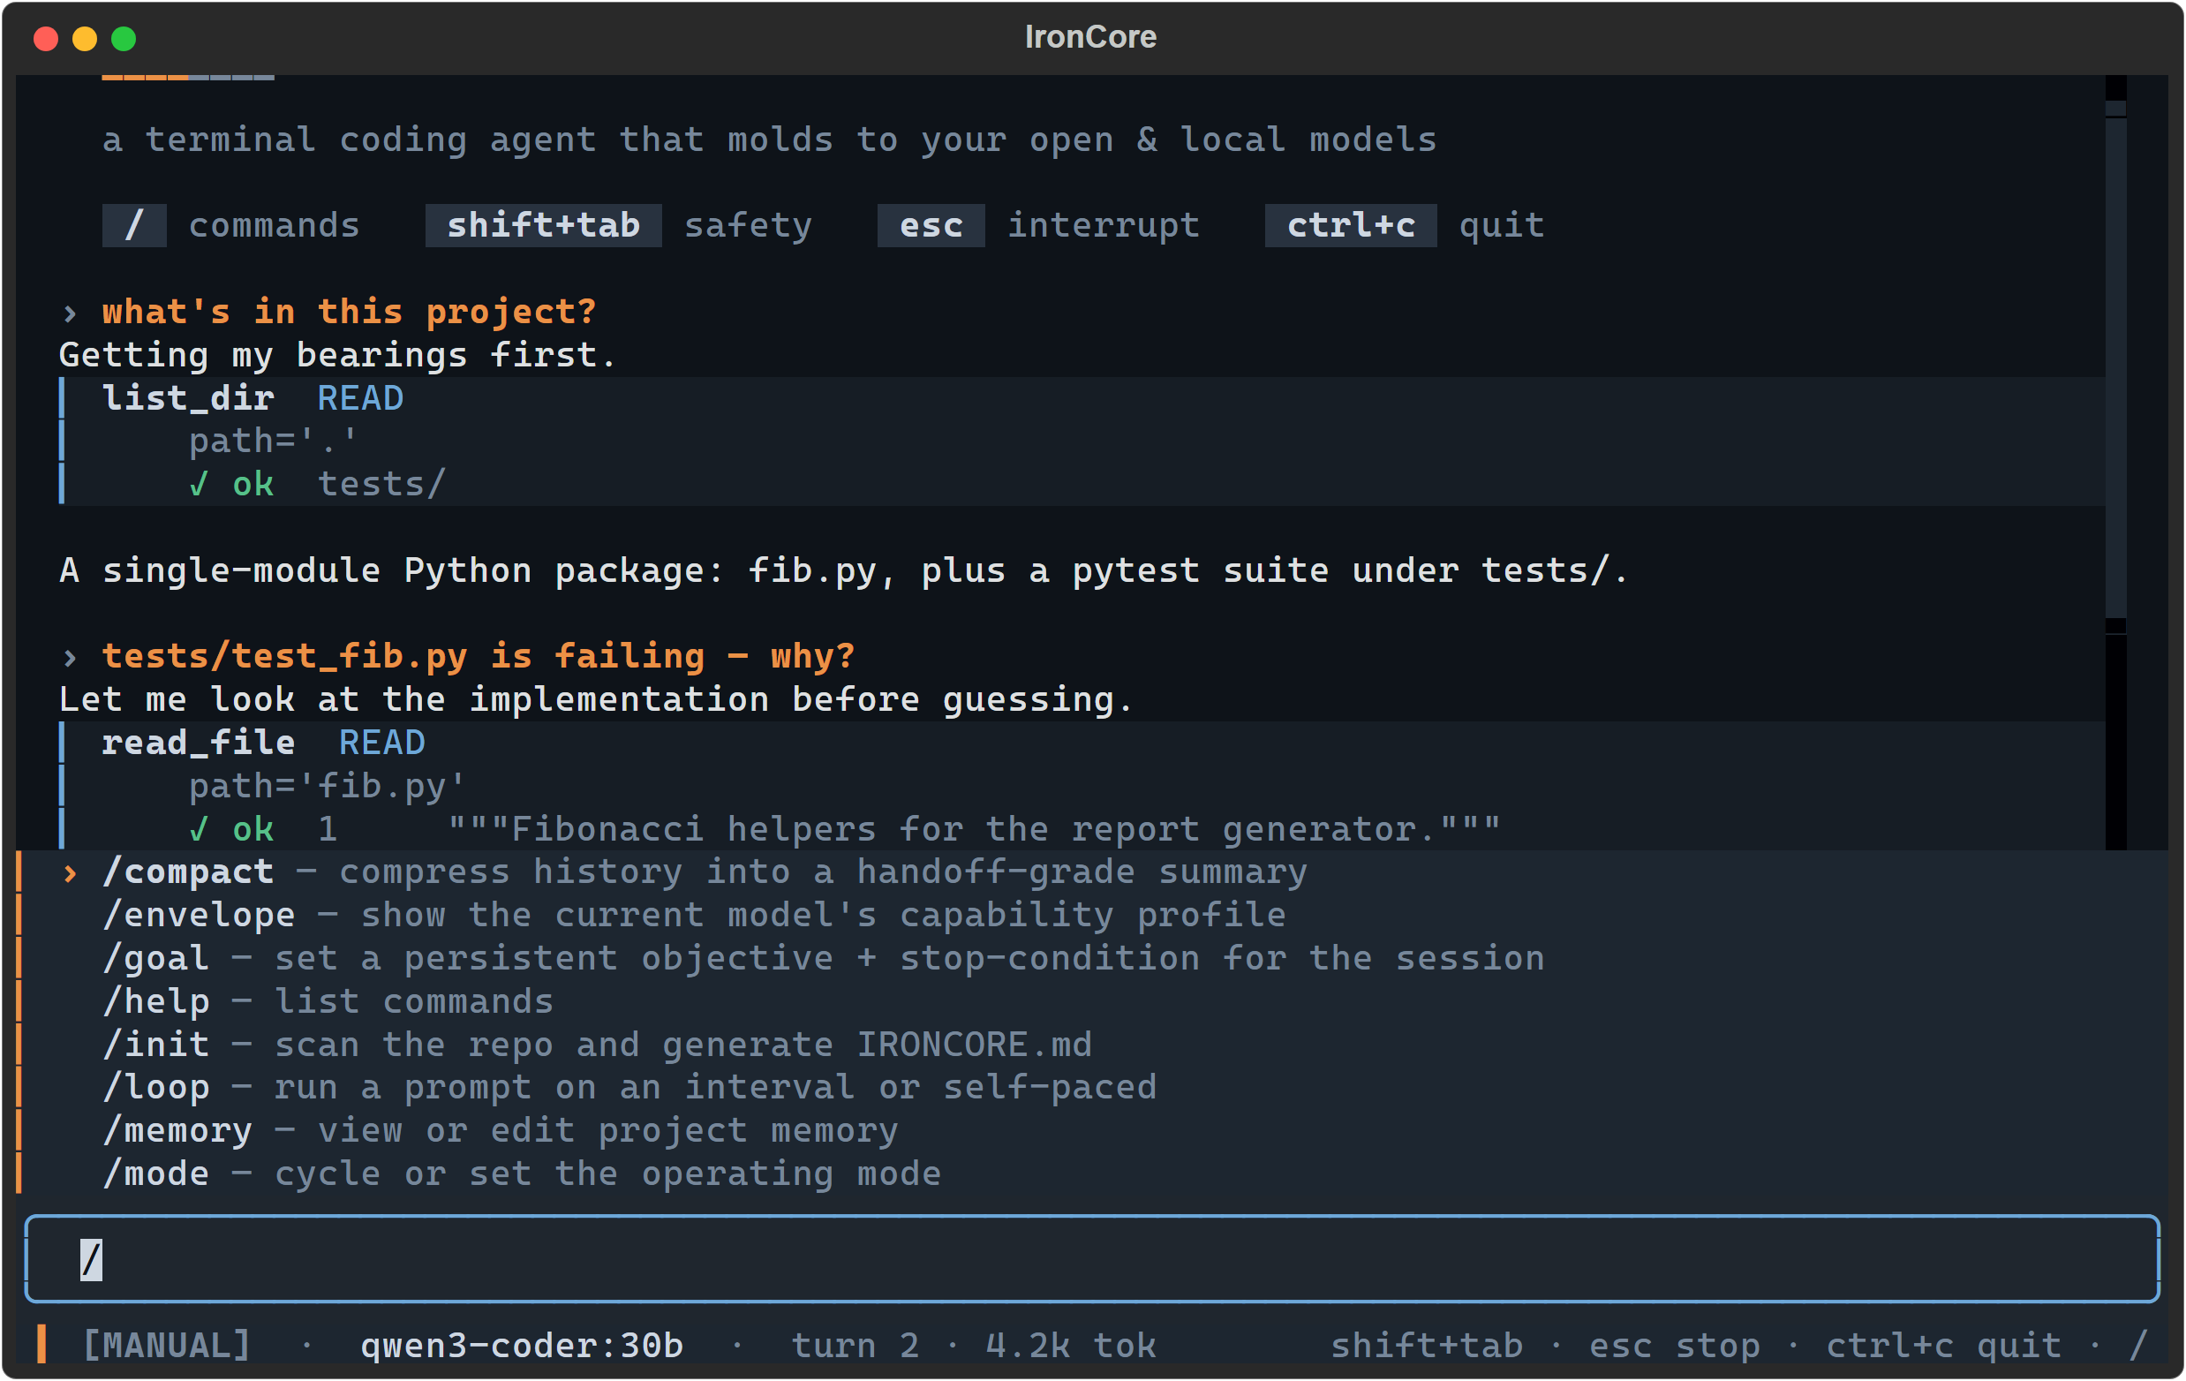Click the 'ok tests/' result line

pos(318,484)
